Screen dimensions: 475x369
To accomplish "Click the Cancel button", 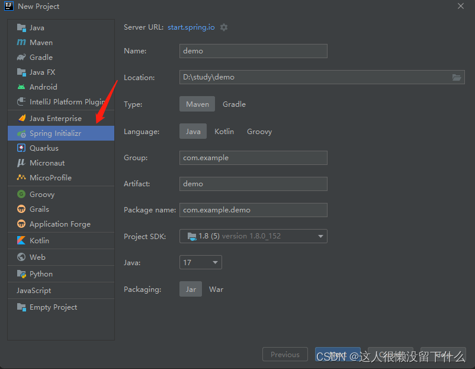I will point(390,354).
